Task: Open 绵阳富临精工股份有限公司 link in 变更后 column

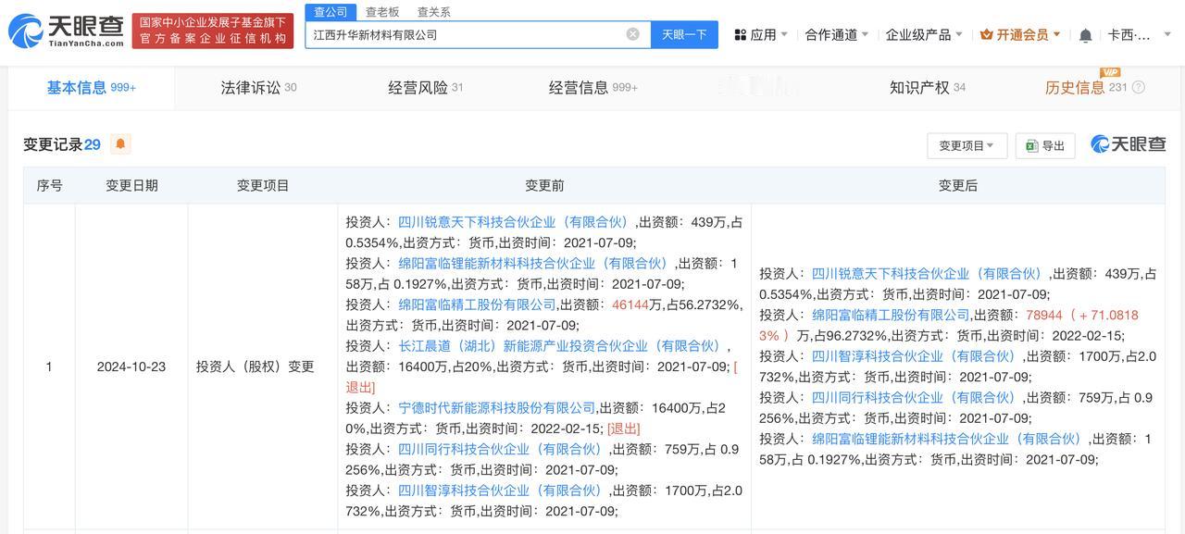Action: pyautogui.click(x=891, y=315)
